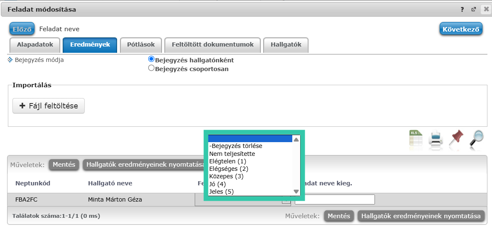Viewport: 492px width, 229px height.
Task: Go to next task with Következő
Action: (x=461, y=30)
